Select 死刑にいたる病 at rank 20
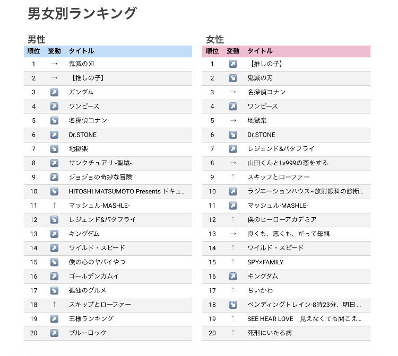 270,333
